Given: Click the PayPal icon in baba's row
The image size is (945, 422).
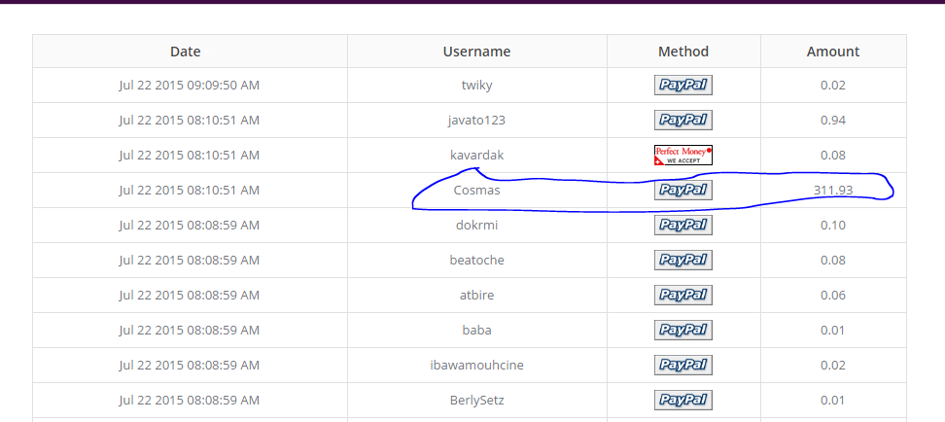Looking at the screenshot, I should pos(683,331).
